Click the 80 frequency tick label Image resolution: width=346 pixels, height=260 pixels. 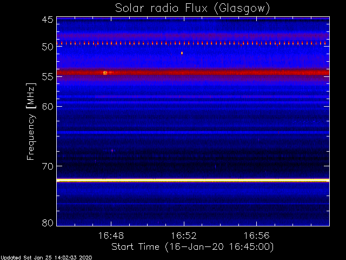pos(48,223)
